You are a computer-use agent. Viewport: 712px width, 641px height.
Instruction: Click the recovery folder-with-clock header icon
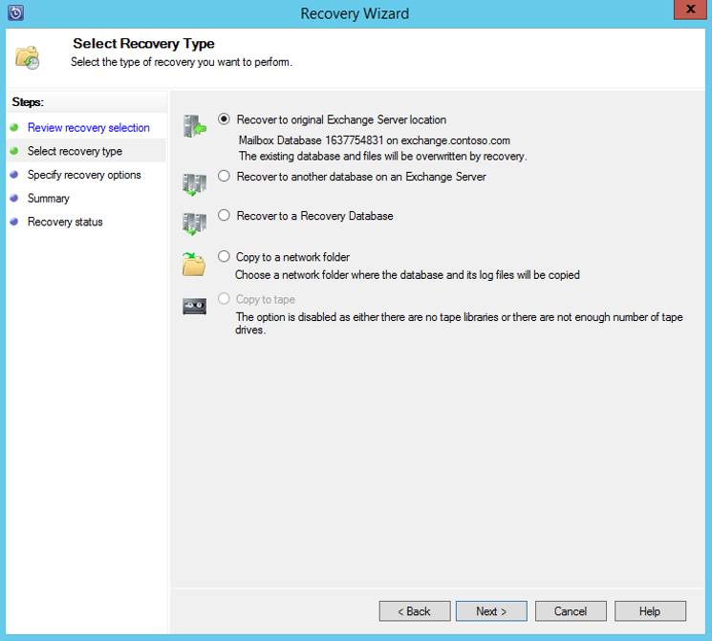pyautogui.click(x=28, y=57)
